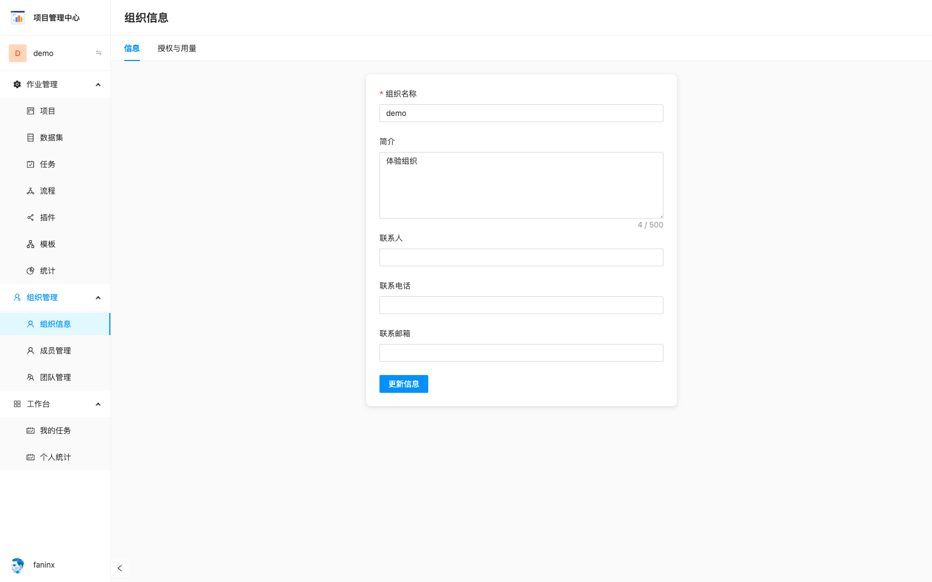The image size is (932, 582).
Task: Click the 个人统计 icon
Action: click(31, 457)
